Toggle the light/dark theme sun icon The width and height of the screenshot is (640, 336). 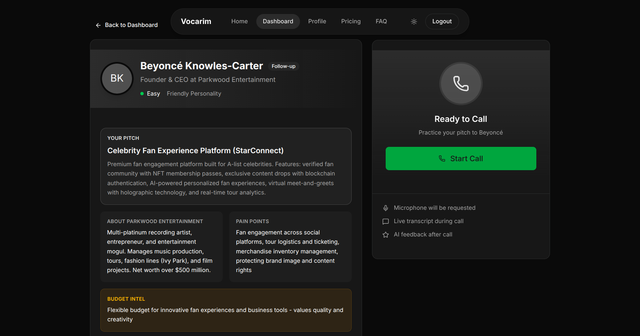click(414, 22)
